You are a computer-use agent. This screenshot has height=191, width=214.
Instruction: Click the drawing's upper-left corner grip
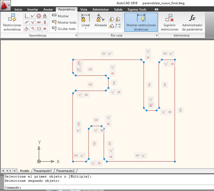[73, 60]
